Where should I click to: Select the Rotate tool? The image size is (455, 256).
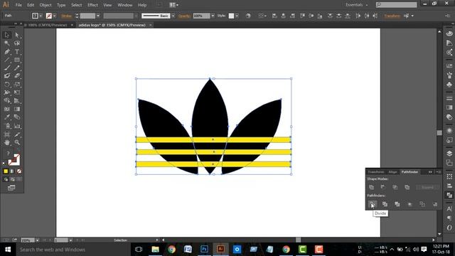click(7, 85)
